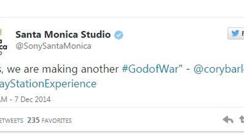The width and height of the screenshot is (244, 137).
Task: Open the Santa Monica Studio profile avatar
Action: [x=3, y=42]
